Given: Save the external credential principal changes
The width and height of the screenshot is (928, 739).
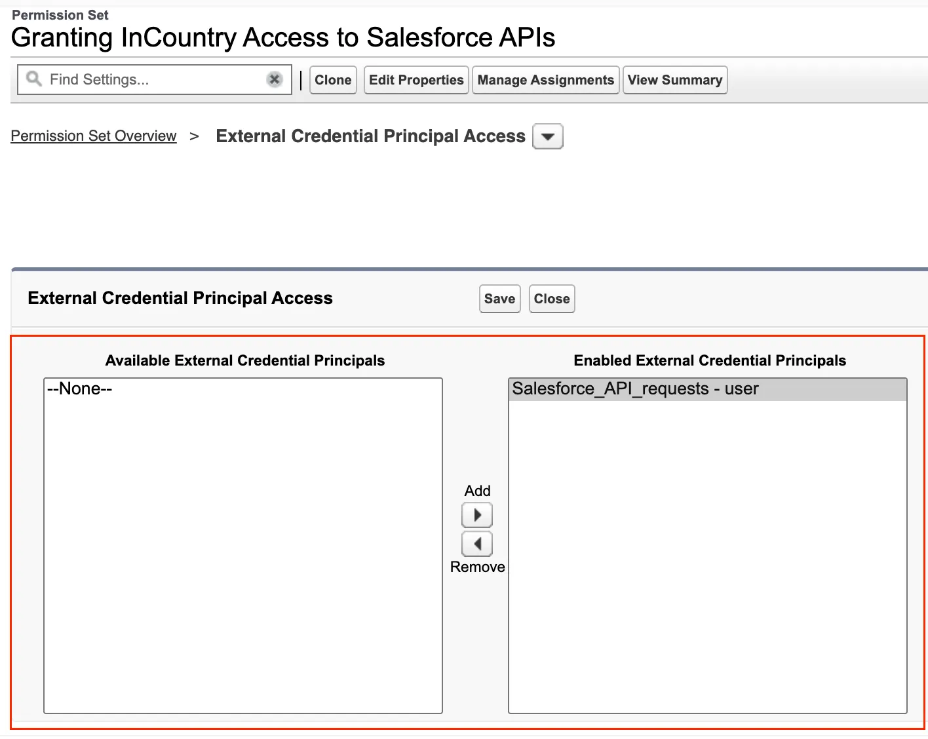Looking at the screenshot, I should coord(499,299).
